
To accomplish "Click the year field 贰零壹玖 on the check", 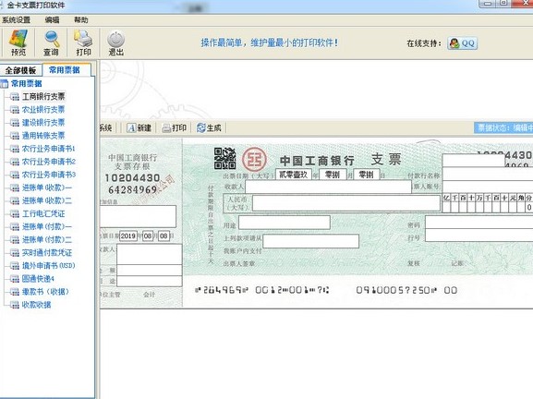I will [x=294, y=175].
